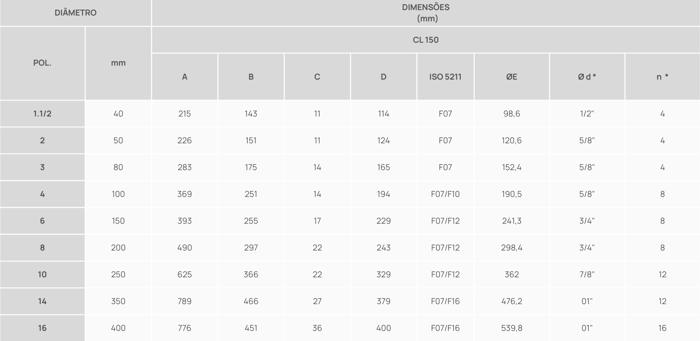Image resolution: width=700 pixels, height=341 pixels.
Task: Select the 7/8" cell in row 10
Action: (587, 275)
